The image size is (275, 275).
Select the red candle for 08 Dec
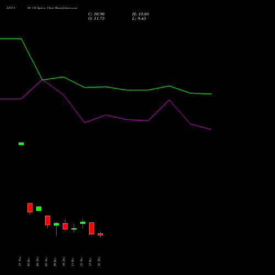click(48, 221)
